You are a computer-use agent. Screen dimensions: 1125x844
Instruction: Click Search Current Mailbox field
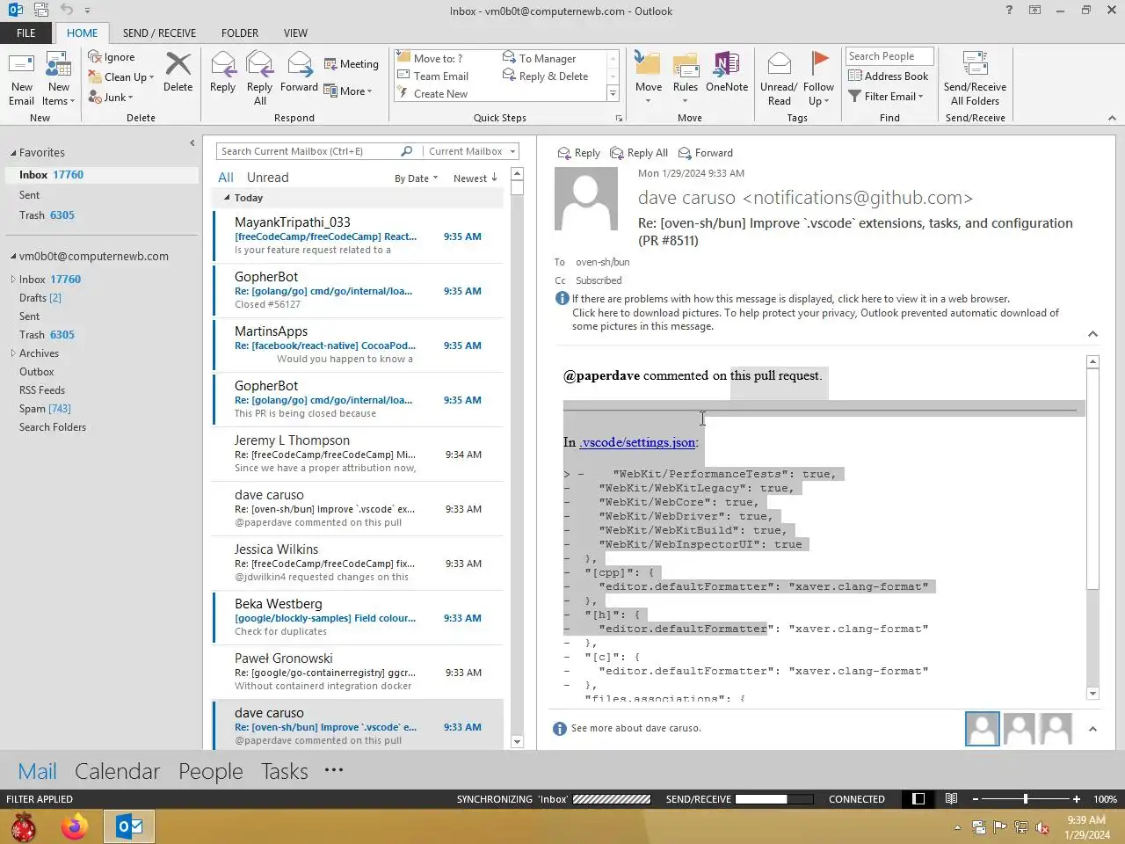308,151
